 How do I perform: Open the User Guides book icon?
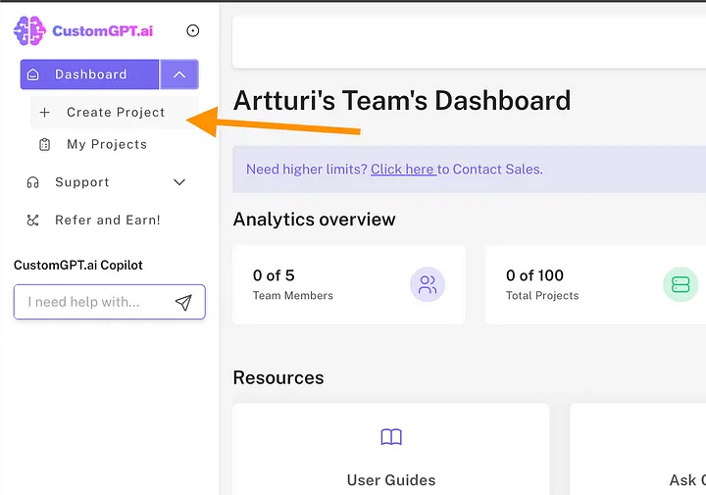(391, 437)
